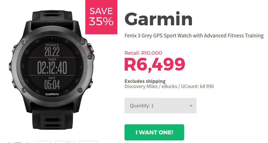This screenshot has width=268, height=143.
Task: Click the Excludes shipping label
Action: click(145, 81)
